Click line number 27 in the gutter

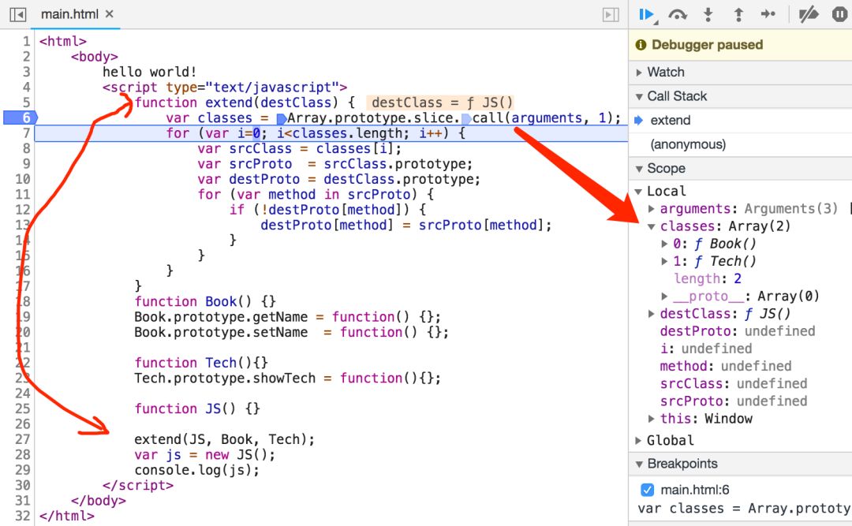(22, 439)
